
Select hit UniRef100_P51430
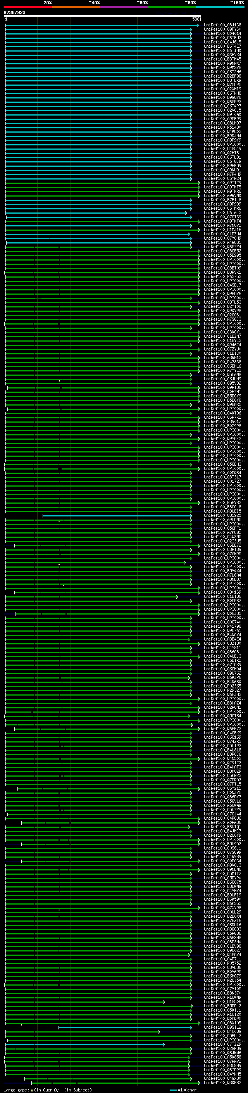pyautogui.click(x=222, y=127)
